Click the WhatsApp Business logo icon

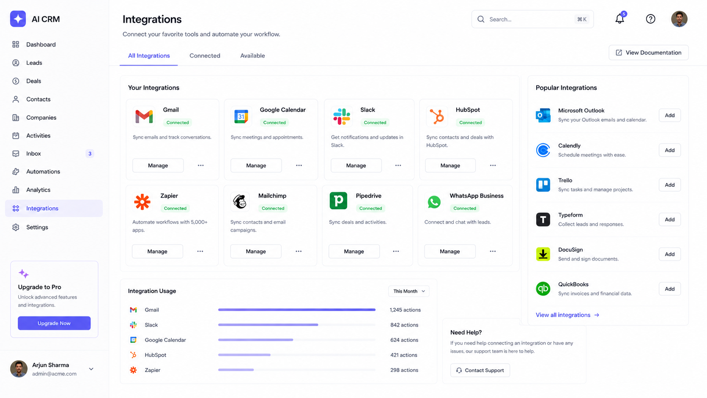(434, 202)
